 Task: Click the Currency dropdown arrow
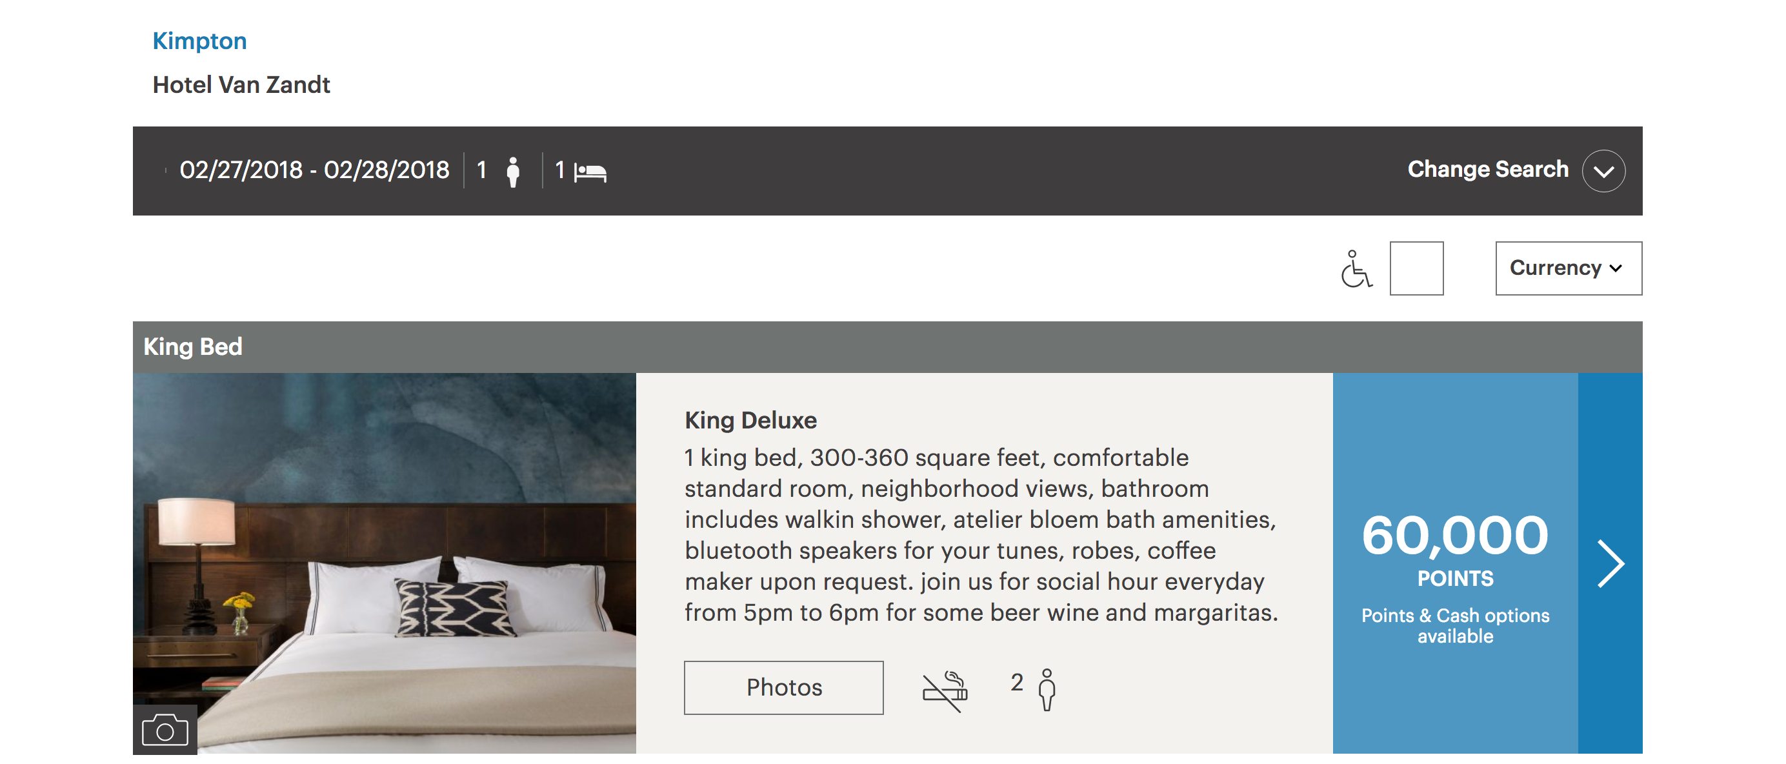pyautogui.click(x=1616, y=268)
